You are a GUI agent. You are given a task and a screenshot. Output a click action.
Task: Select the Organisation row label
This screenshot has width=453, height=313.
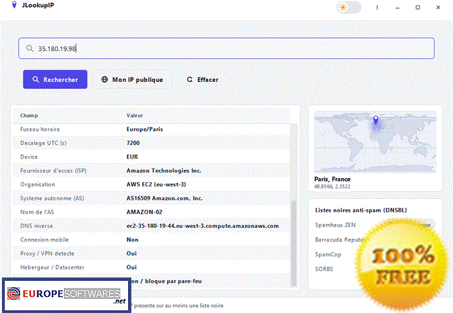(x=38, y=185)
